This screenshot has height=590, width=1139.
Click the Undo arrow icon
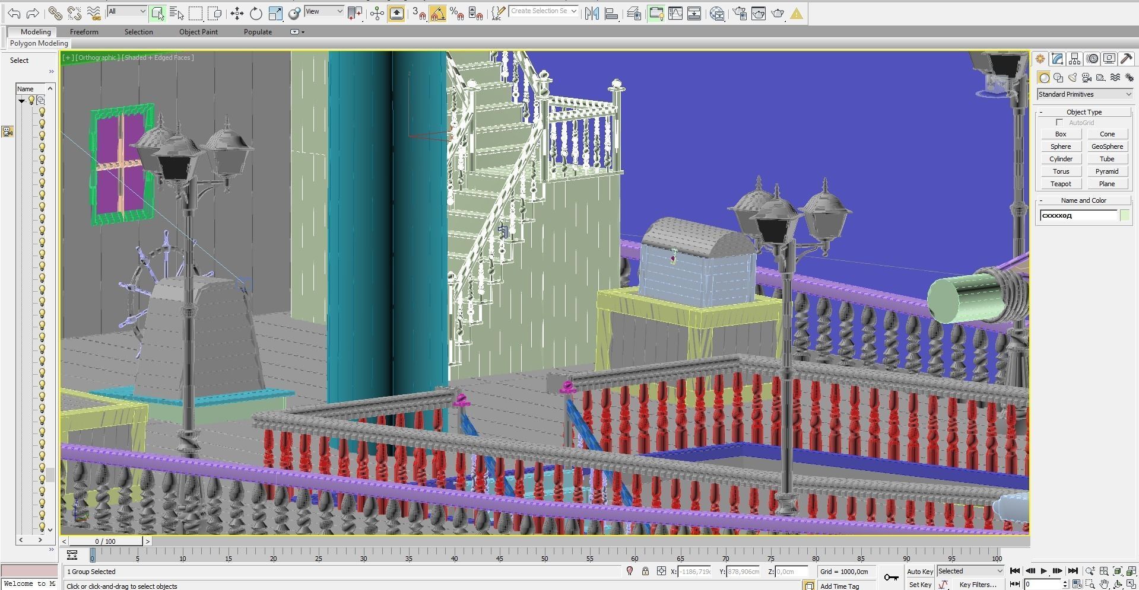(14, 13)
